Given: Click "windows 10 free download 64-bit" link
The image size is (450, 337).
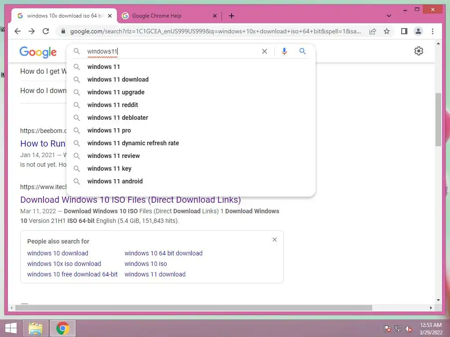Looking at the screenshot, I should point(73,274).
